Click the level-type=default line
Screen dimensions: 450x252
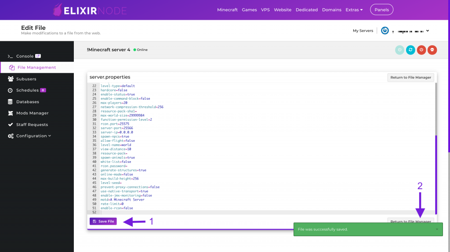(x=117, y=86)
